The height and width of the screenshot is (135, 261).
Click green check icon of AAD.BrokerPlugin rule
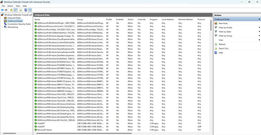(35, 23)
